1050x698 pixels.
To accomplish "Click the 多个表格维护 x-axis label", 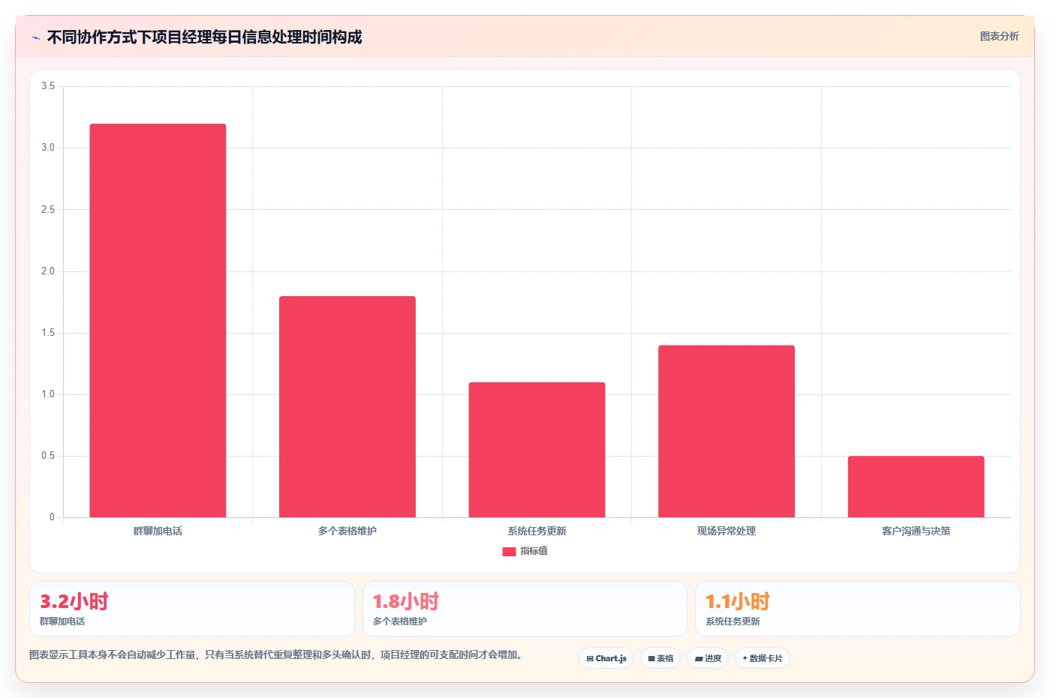I will pyautogui.click(x=347, y=531).
